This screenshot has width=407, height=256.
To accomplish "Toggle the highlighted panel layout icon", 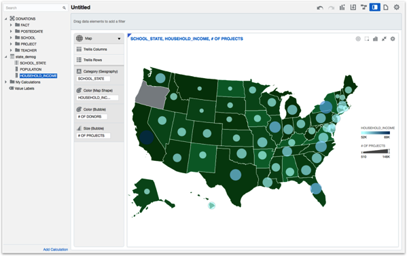I will [375, 7].
